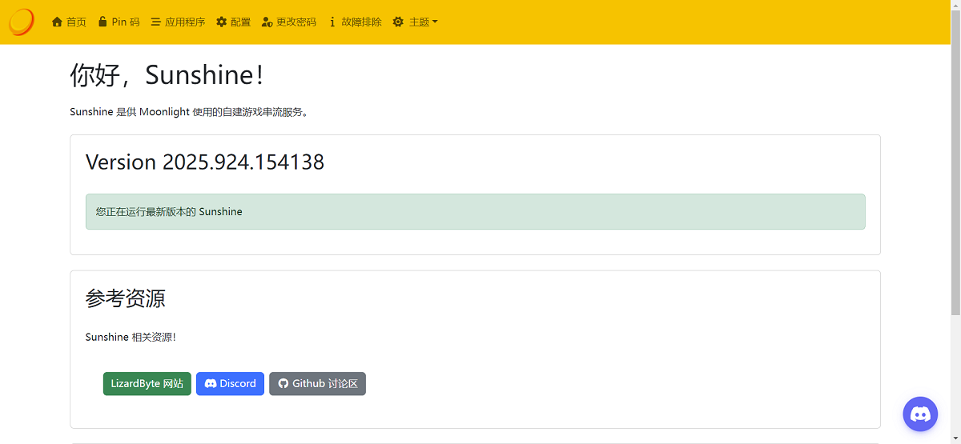Click the caret arrow next to 主题
This screenshot has height=444, width=961.
pos(435,22)
